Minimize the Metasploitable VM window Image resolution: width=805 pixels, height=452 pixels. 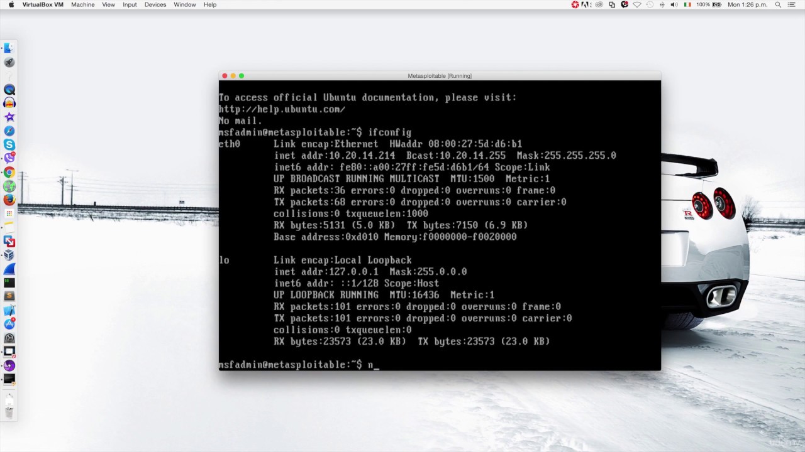point(233,76)
